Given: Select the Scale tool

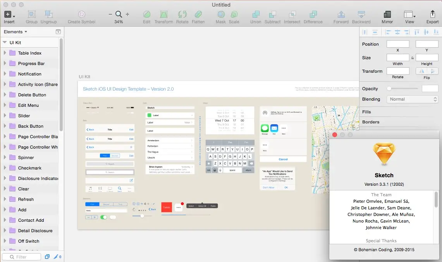Looking at the screenshot, I should coord(234,14).
